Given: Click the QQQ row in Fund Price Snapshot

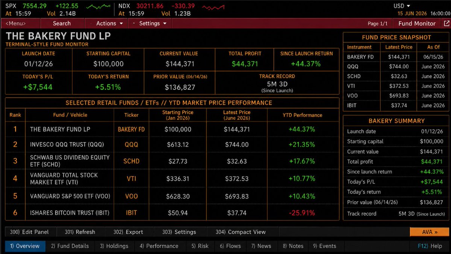Looking at the screenshot, I should (396, 66).
